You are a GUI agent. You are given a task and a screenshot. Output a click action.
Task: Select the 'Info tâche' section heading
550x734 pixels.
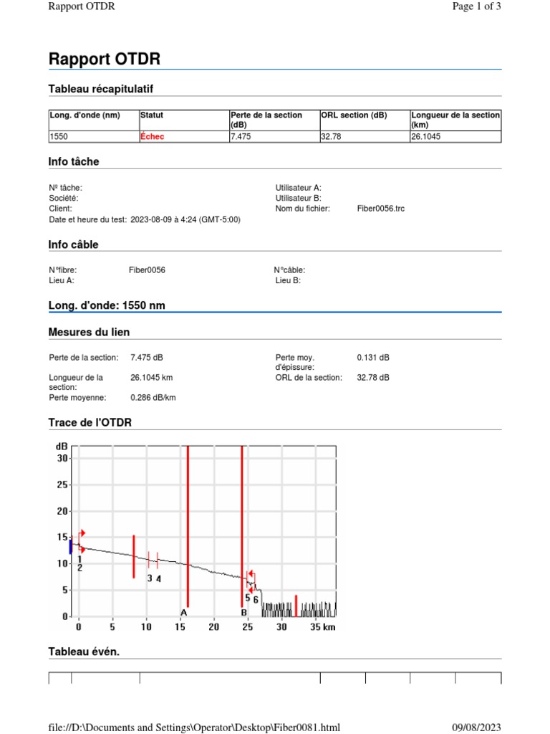[74, 161]
